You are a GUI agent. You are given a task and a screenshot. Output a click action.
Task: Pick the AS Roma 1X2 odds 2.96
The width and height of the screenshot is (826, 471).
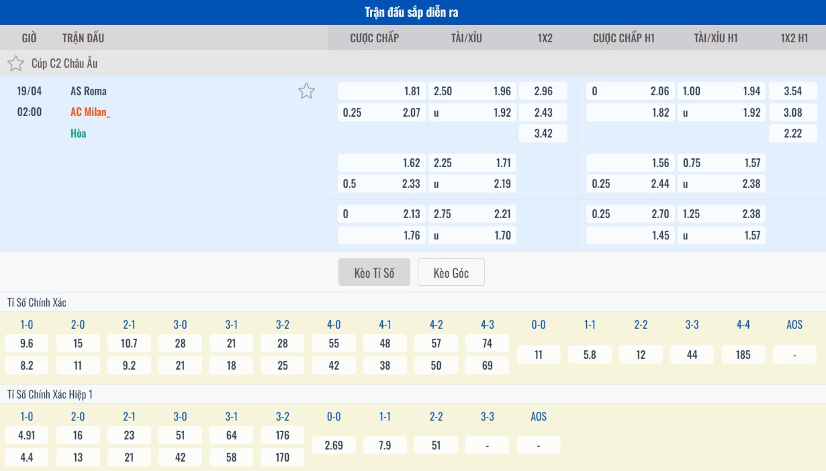point(543,91)
